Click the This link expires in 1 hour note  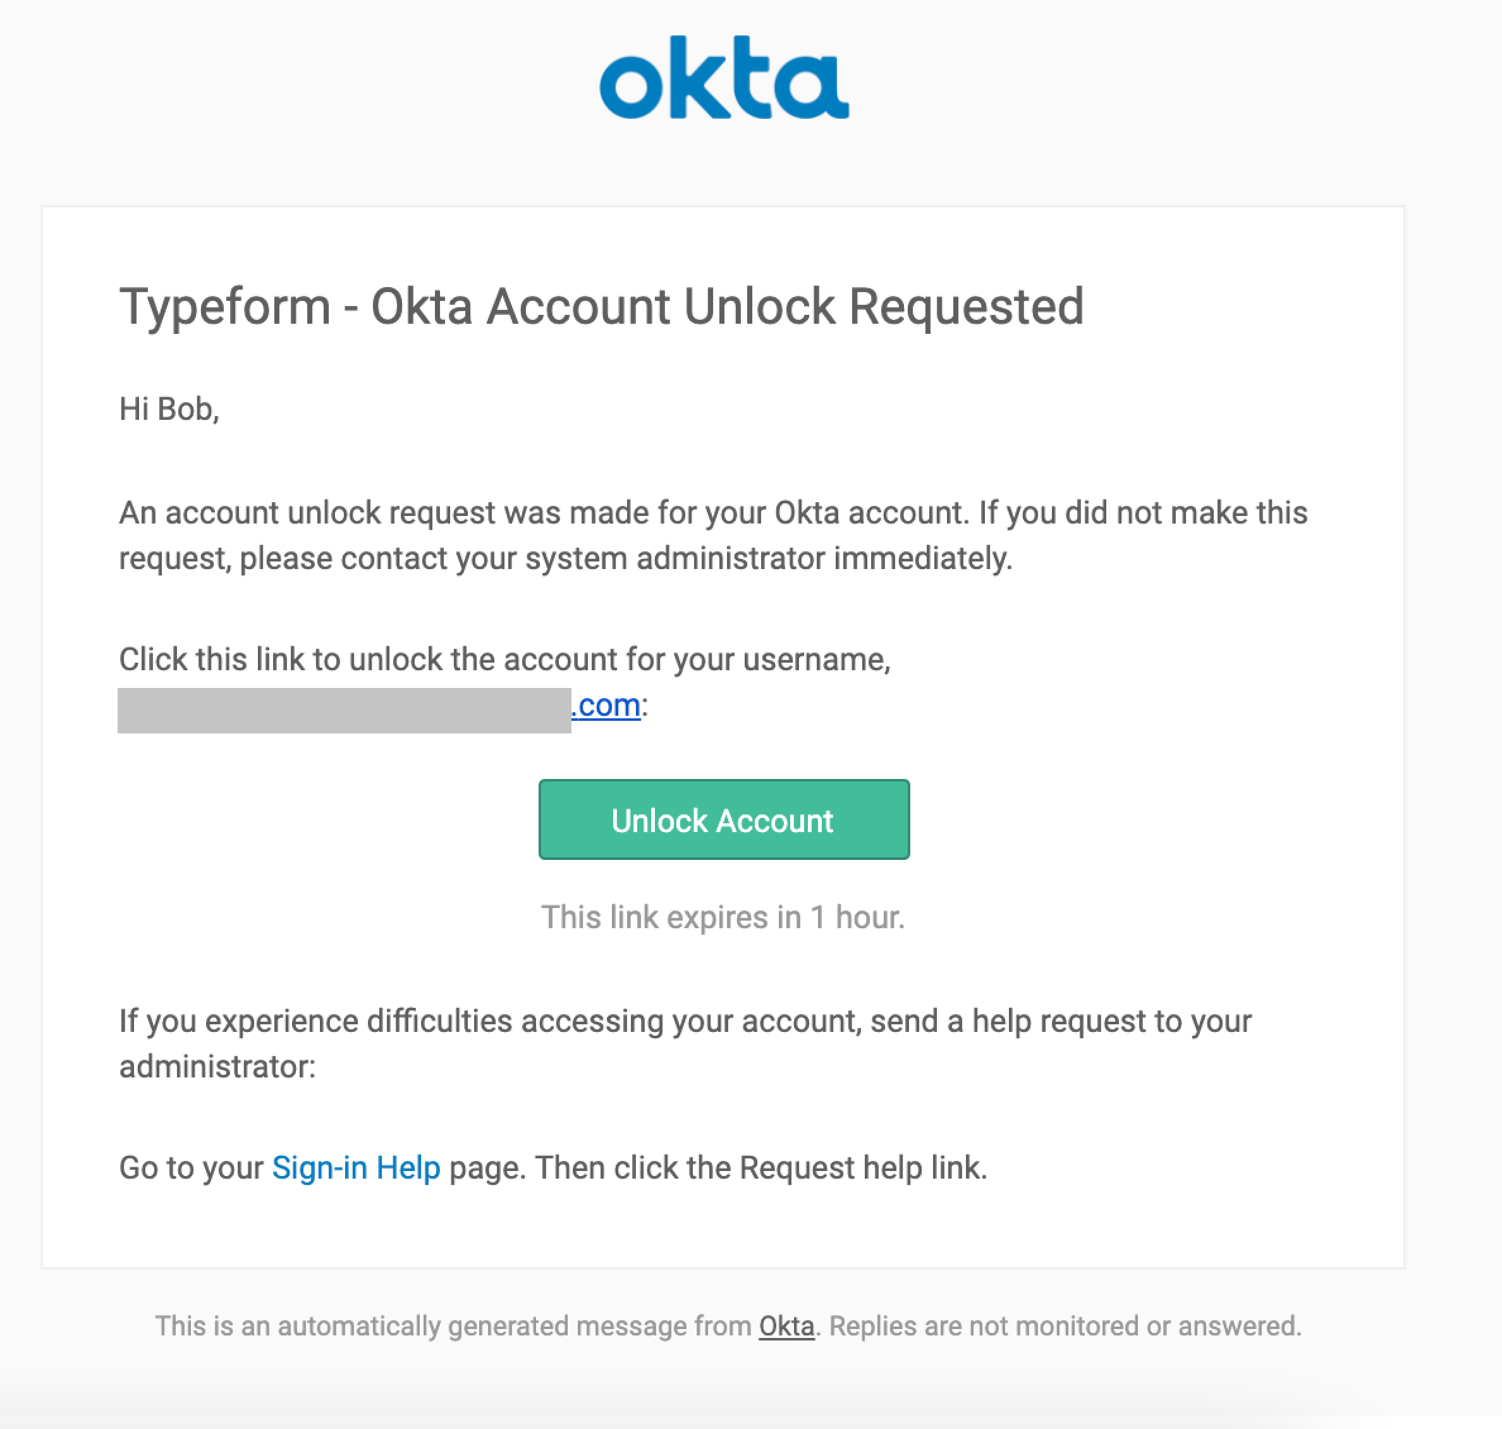coord(723,917)
